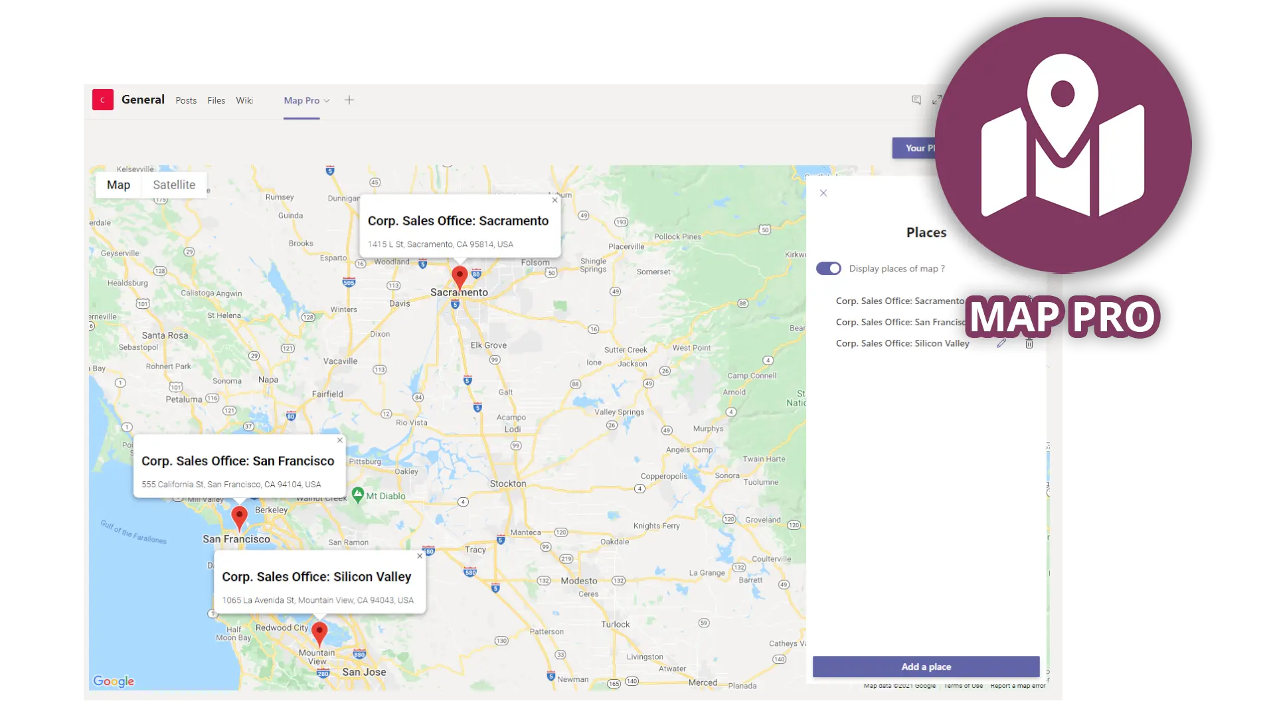Click the Stockton city label on map
The image size is (1275, 717).
(x=508, y=483)
